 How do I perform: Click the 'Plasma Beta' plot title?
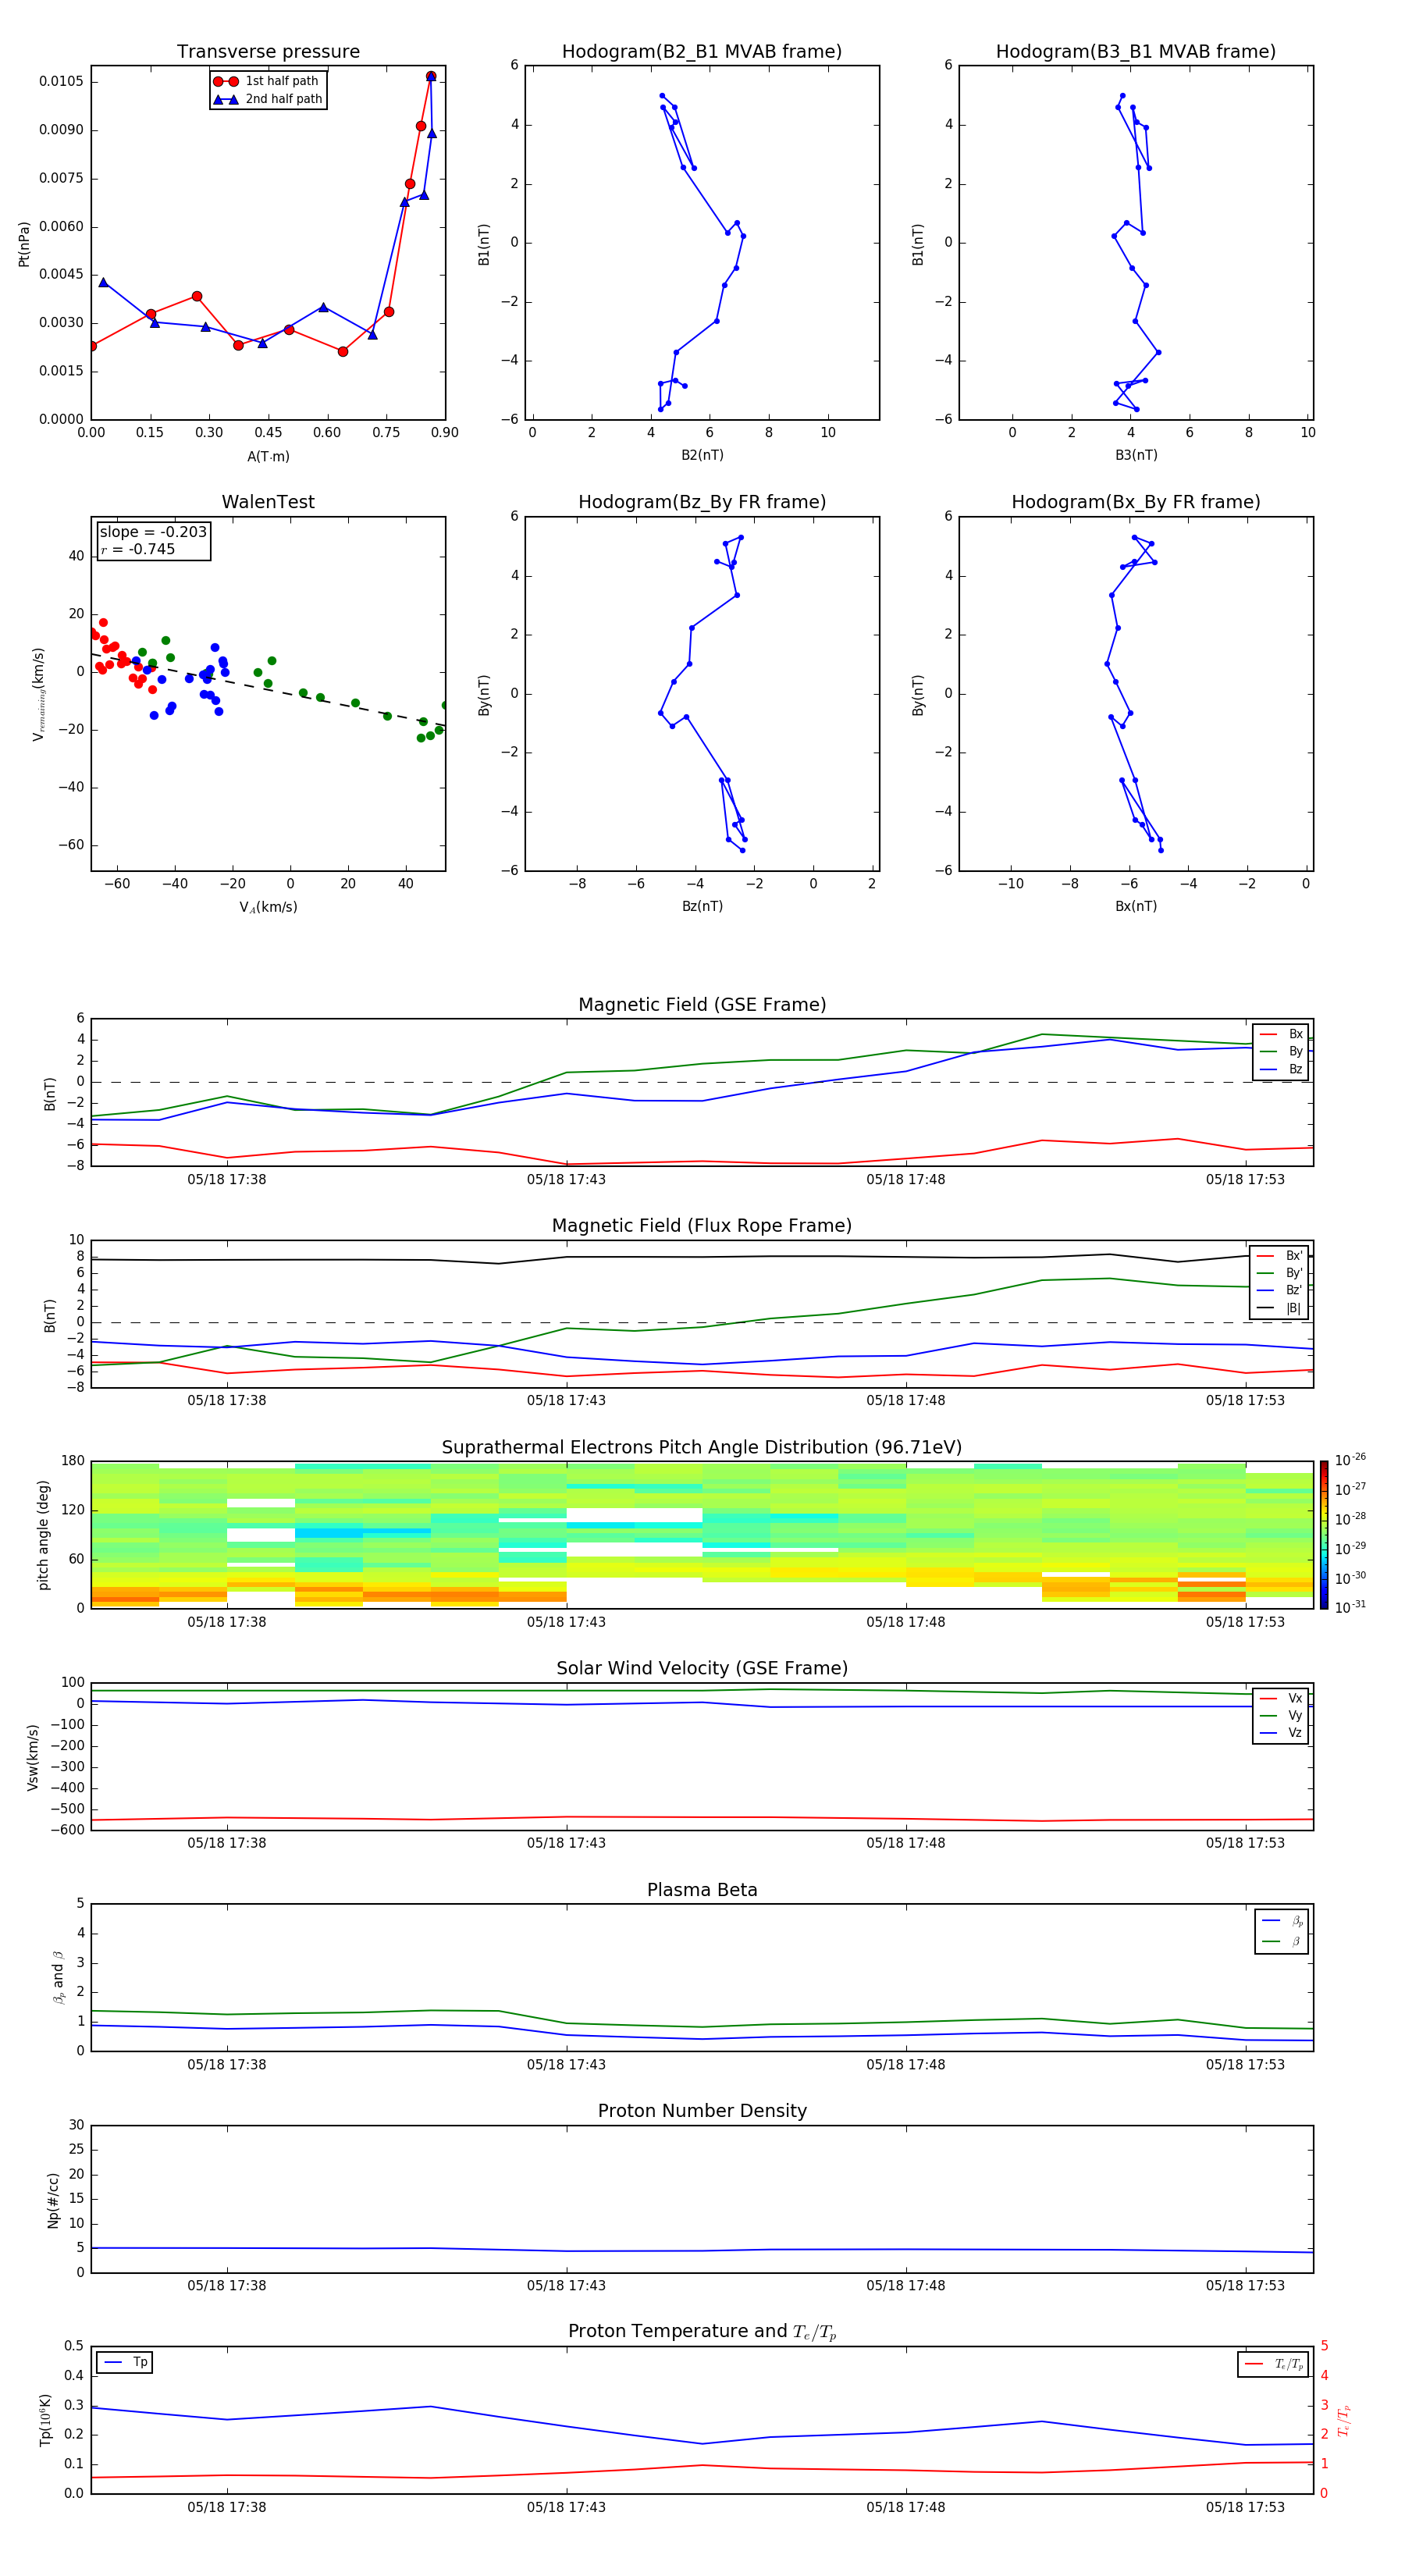(x=702, y=1890)
